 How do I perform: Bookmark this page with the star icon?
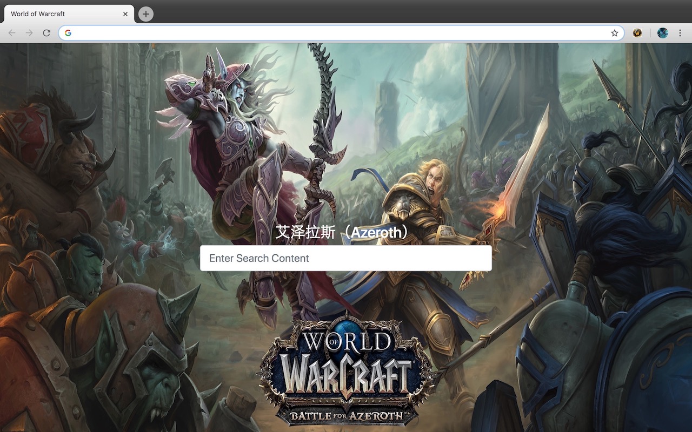coord(615,33)
